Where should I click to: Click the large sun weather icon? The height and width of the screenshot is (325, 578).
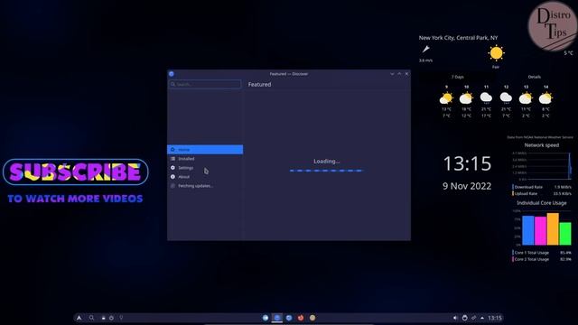pyautogui.click(x=496, y=53)
